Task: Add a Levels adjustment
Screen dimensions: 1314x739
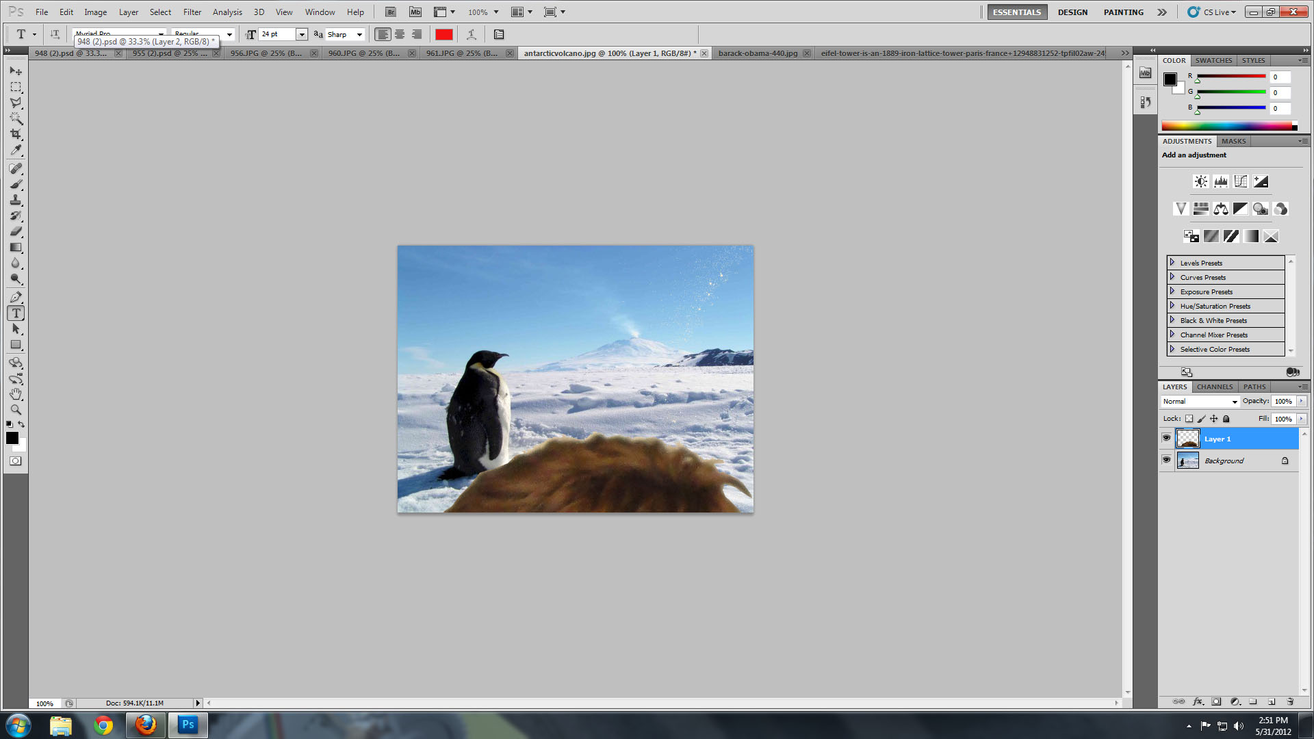Action: click(x=1221, y=181)
